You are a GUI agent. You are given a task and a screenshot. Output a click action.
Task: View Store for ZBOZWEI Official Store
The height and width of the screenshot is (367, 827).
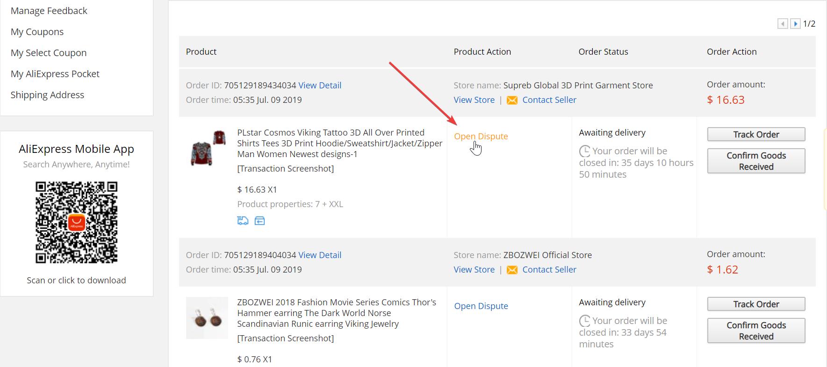click(x=474, y=270)
